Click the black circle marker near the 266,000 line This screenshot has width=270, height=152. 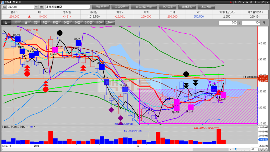pyautogui.click(x=186, y=74)
